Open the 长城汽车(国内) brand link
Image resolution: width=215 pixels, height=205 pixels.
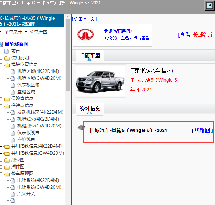point(118,31)
